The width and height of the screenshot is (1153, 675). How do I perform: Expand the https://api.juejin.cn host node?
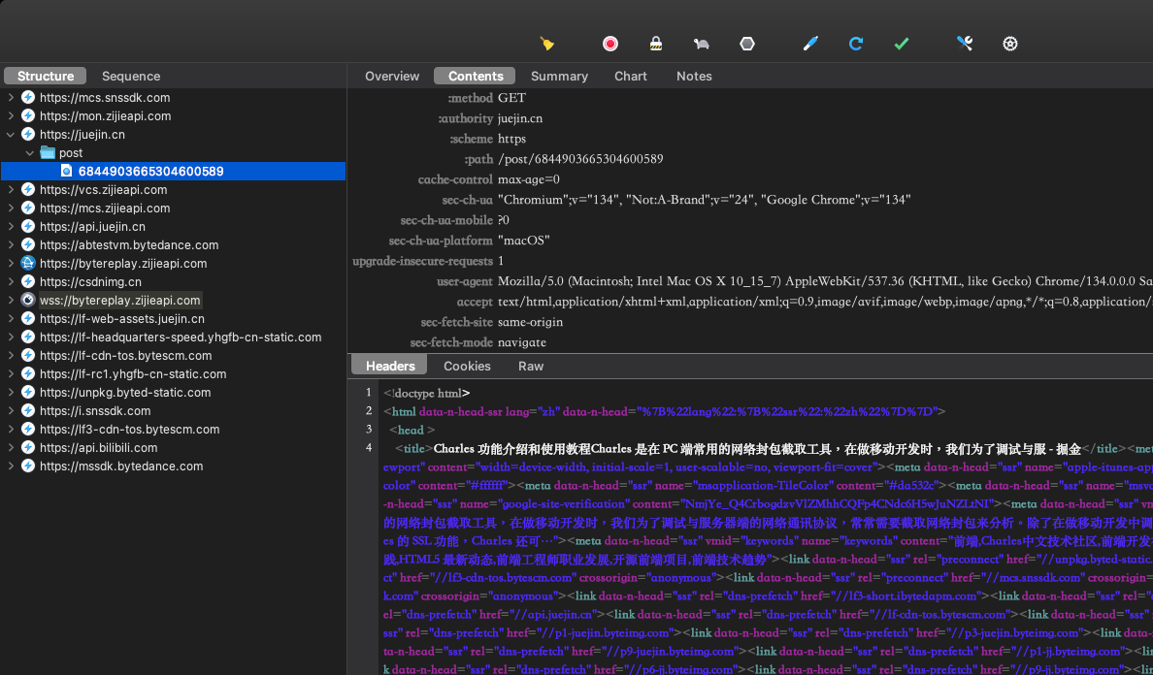click(x=11, y=226)
